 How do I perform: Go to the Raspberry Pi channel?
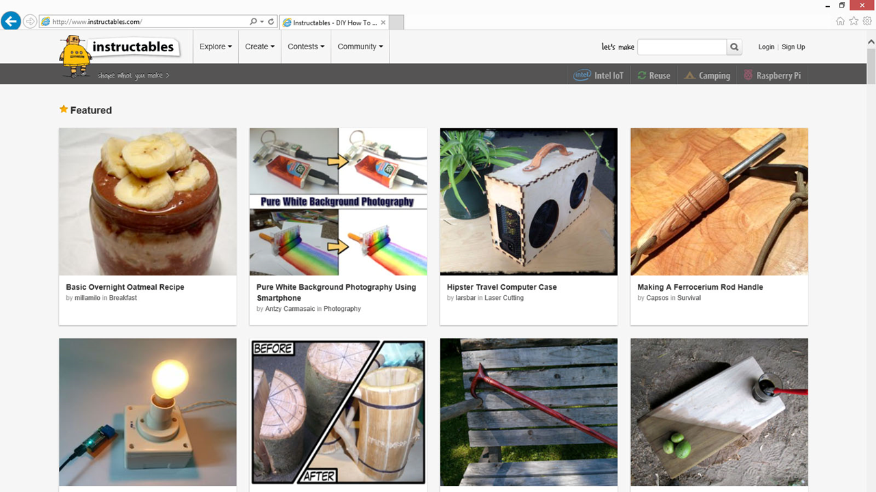pyautogui.click(x=772, y=76)
